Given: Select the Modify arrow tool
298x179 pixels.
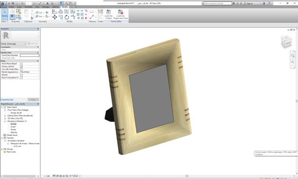Looking at the screenshot, I should [x=5, y=14].
